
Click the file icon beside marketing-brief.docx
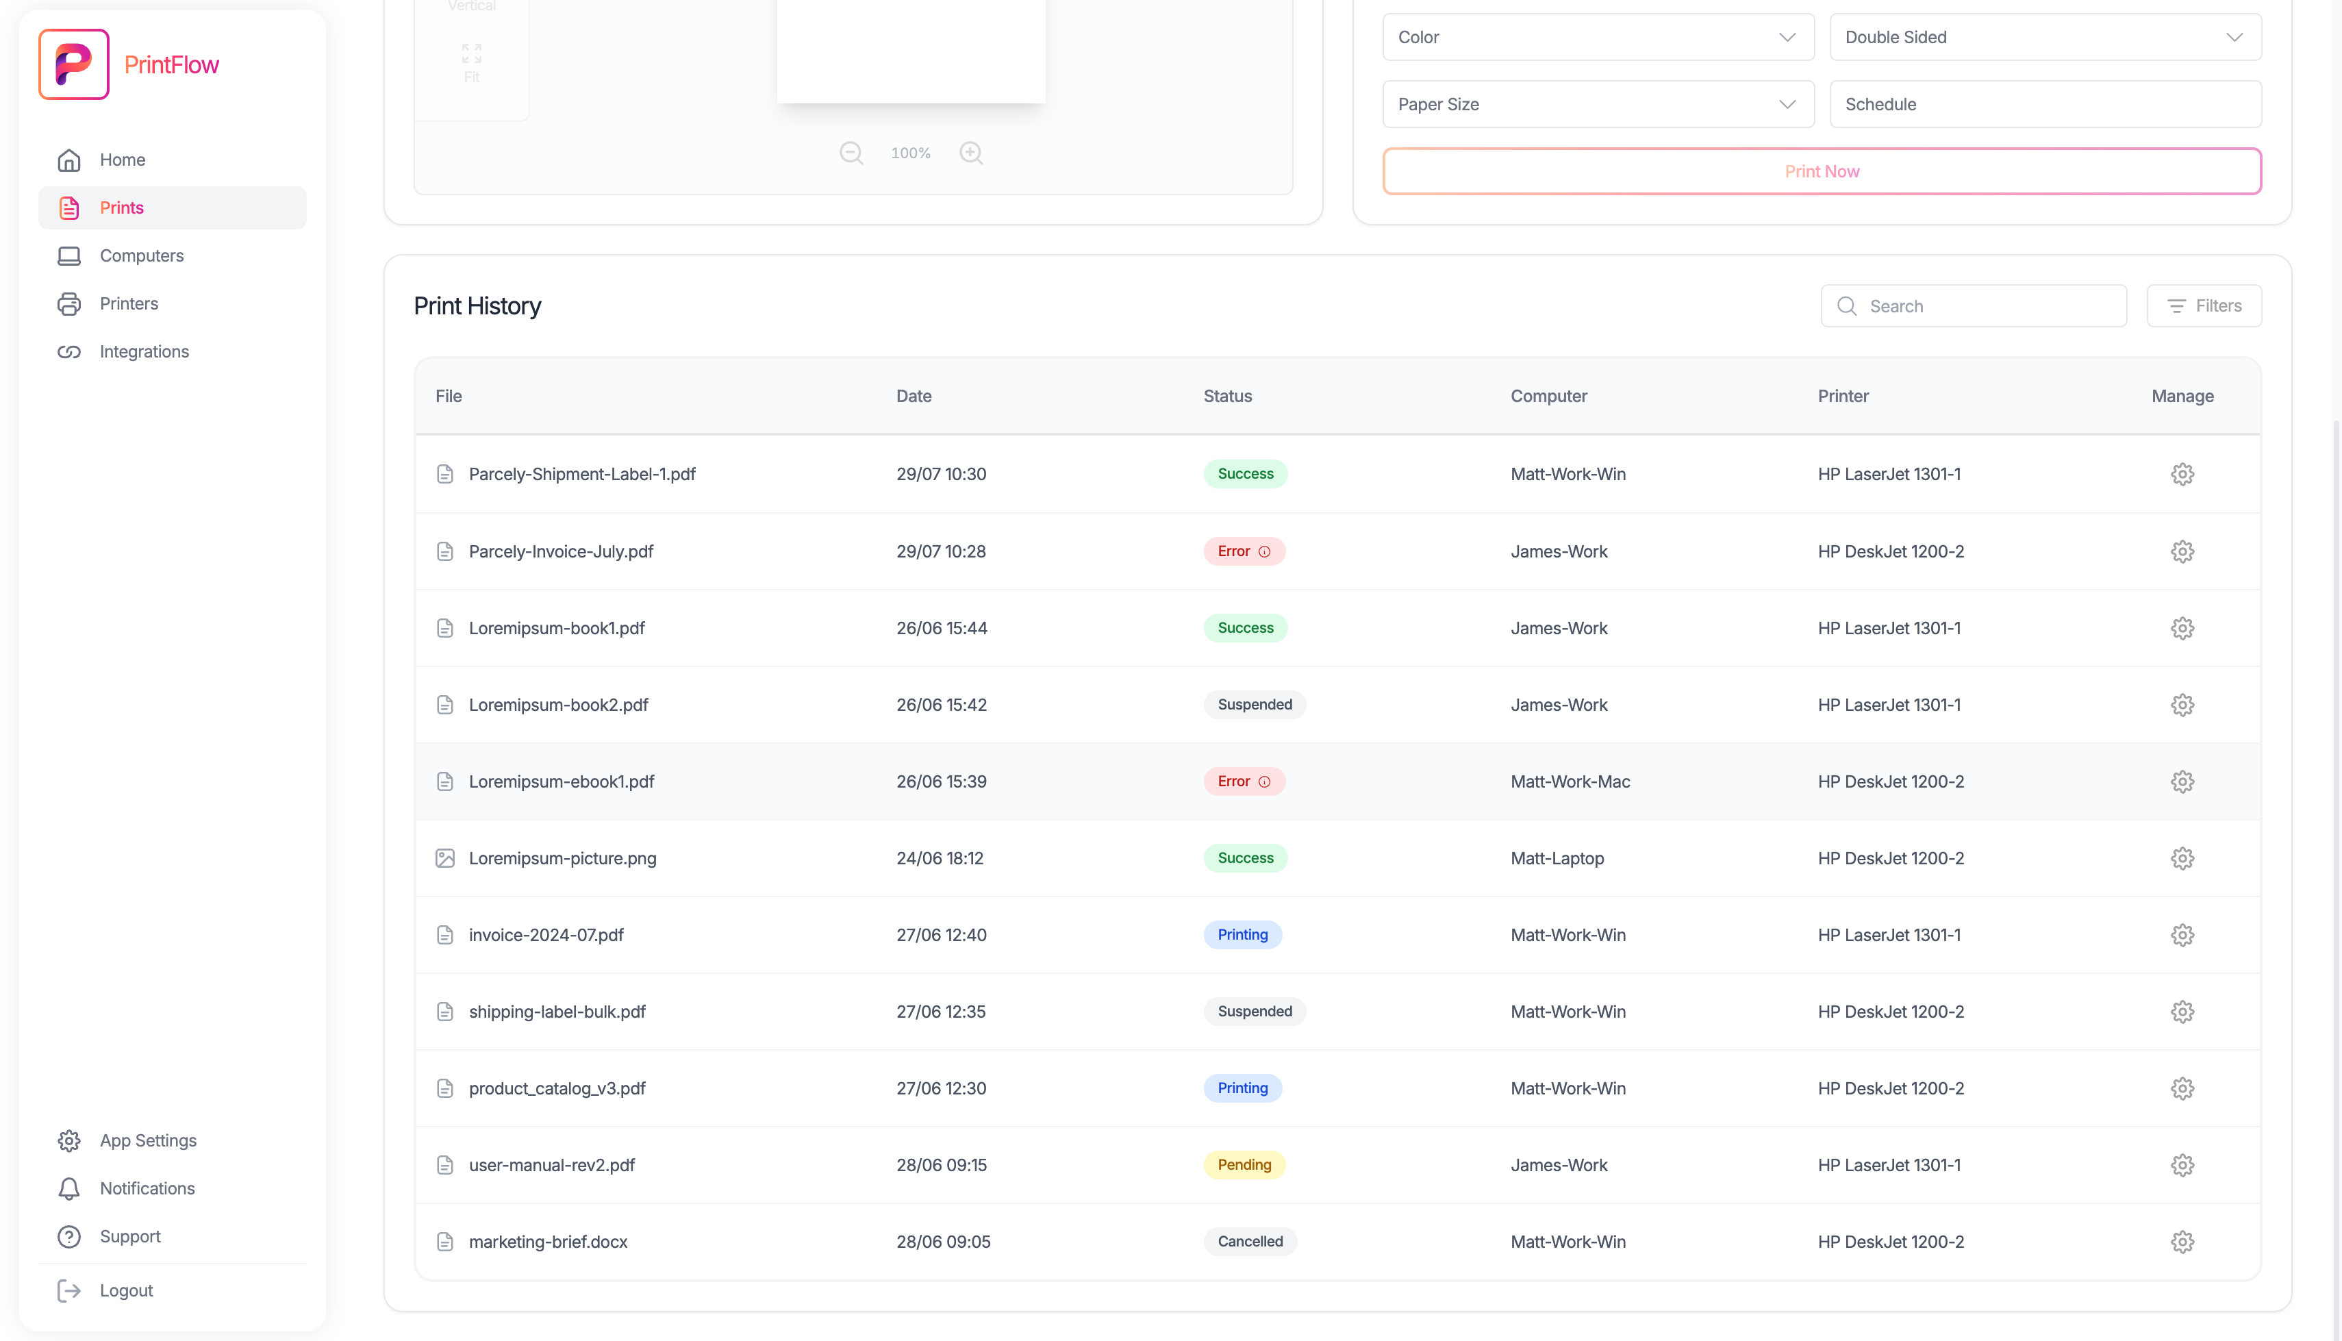tap(444, 1242)
